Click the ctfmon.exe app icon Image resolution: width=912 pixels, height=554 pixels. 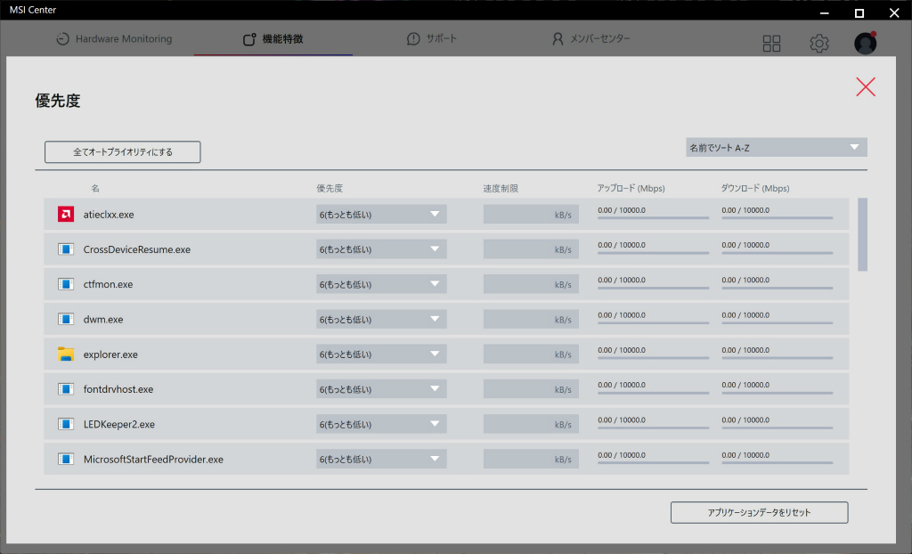pyautogui.click(x=66, y=284)
